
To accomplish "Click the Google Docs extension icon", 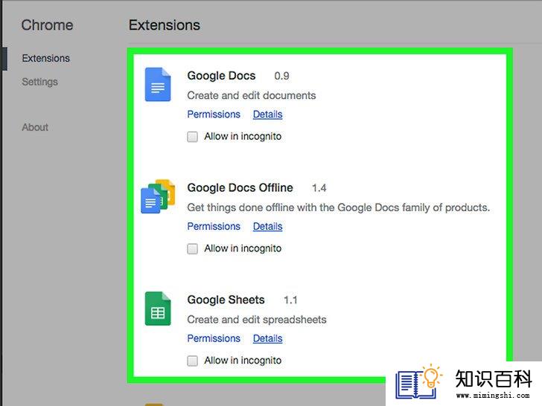I will (x=158, y=85).
